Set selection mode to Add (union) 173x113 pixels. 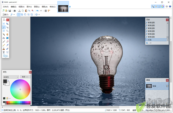(22, 14)
